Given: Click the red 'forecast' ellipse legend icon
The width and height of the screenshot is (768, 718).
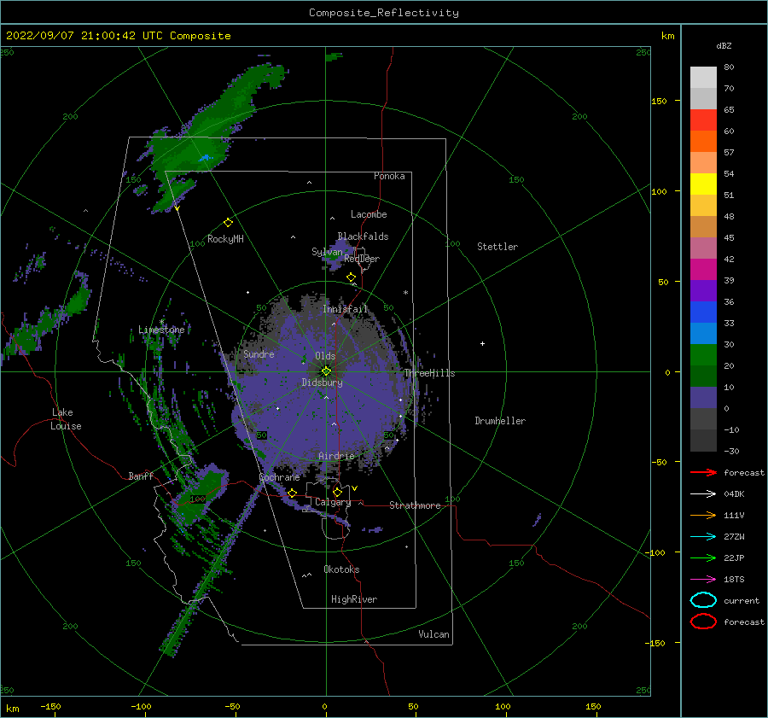Looking at the screenshot, I should click(703, 622).
